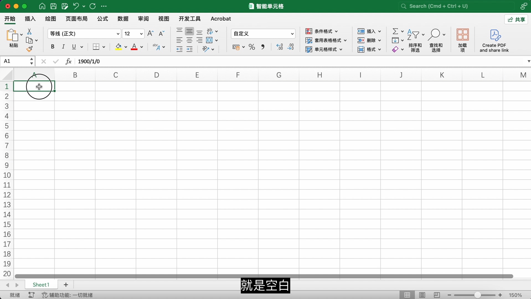The width and height of the screenshot is (531, 299).
Task: Apply yellow fill color bucket
Action: pyautogui.click(x=118, y=47)
